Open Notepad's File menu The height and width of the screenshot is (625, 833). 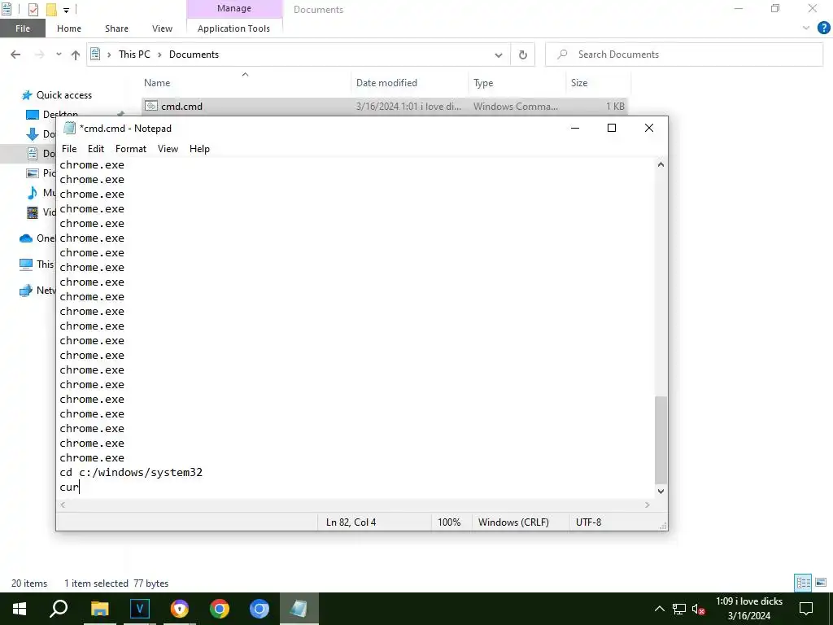tap(69, 149)
